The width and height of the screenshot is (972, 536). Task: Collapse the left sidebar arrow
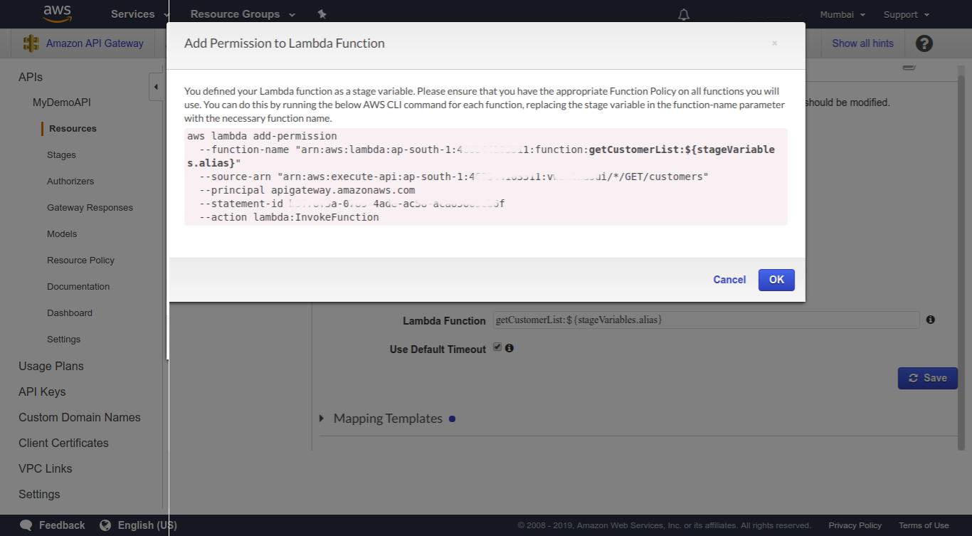pos(156,87)
